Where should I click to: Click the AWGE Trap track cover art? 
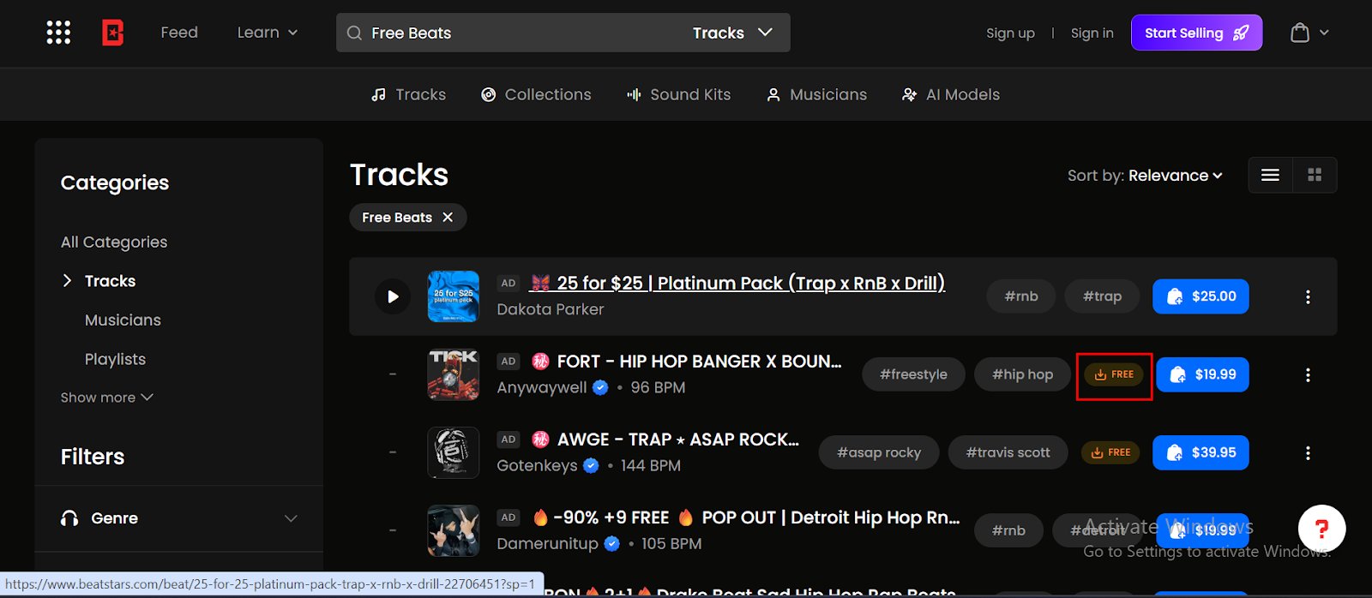tap(454, 452)
